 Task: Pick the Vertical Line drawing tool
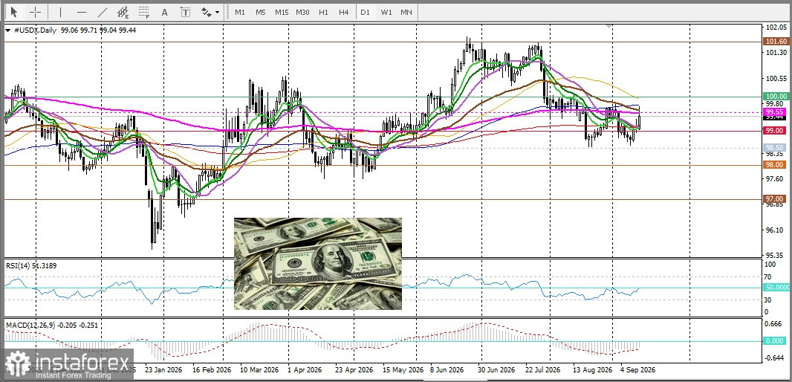61,12
